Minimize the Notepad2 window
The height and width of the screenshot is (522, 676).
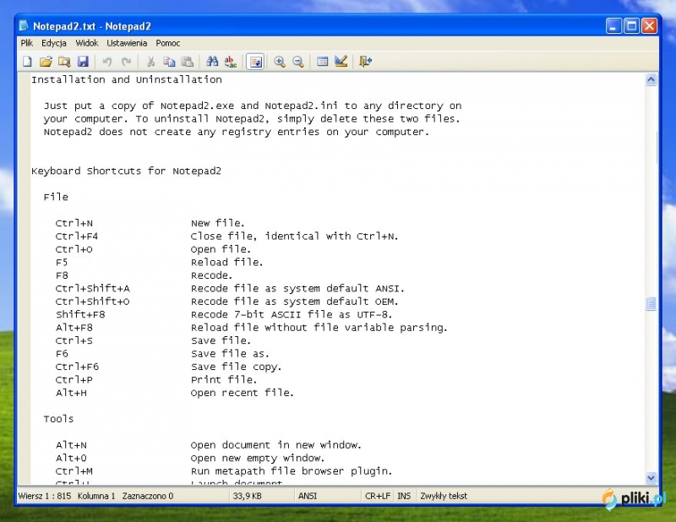click(x=613, y=26)
